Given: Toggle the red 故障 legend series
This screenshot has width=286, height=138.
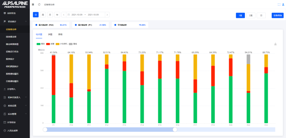Looking at the screenshot, I should pos(50,44).
